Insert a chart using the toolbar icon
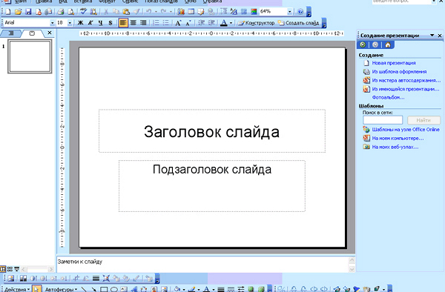The width and height of the screenshot is (445, 292). pos(181,12)
